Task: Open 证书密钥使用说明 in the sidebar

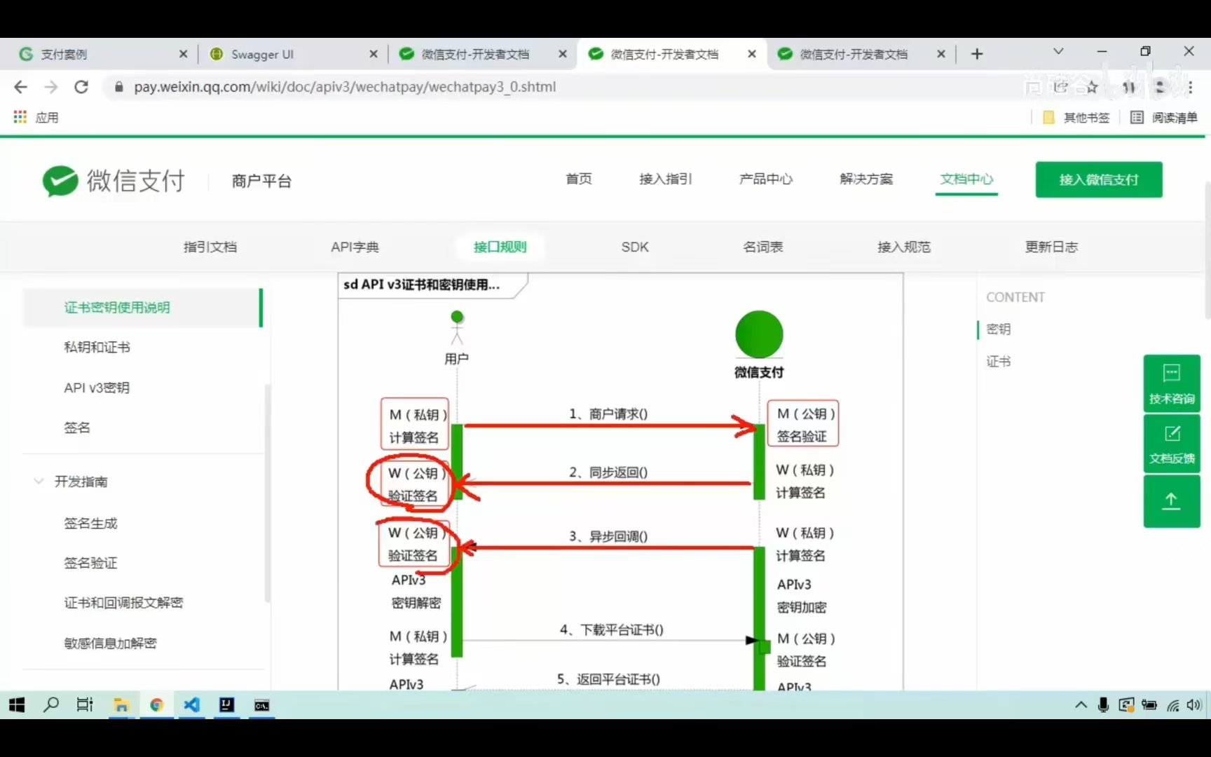Action: (142, 308)
